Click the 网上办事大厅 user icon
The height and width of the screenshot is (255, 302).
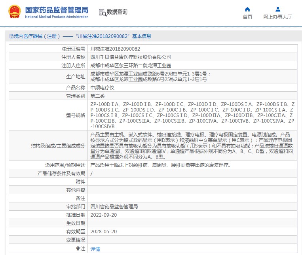(278, 9)
